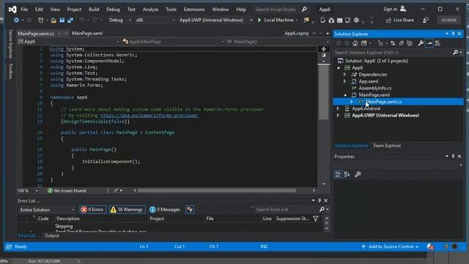Image resolution: width=469 pixels, height=264 pixels.
Task: Select AssemblyInfo.cs in Solution Explorer
Action: point(374,88)
